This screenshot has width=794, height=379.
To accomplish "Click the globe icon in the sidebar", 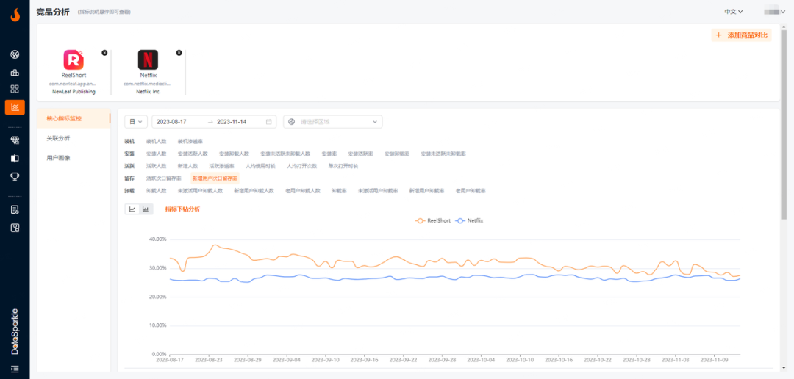I will click(15, 54).
